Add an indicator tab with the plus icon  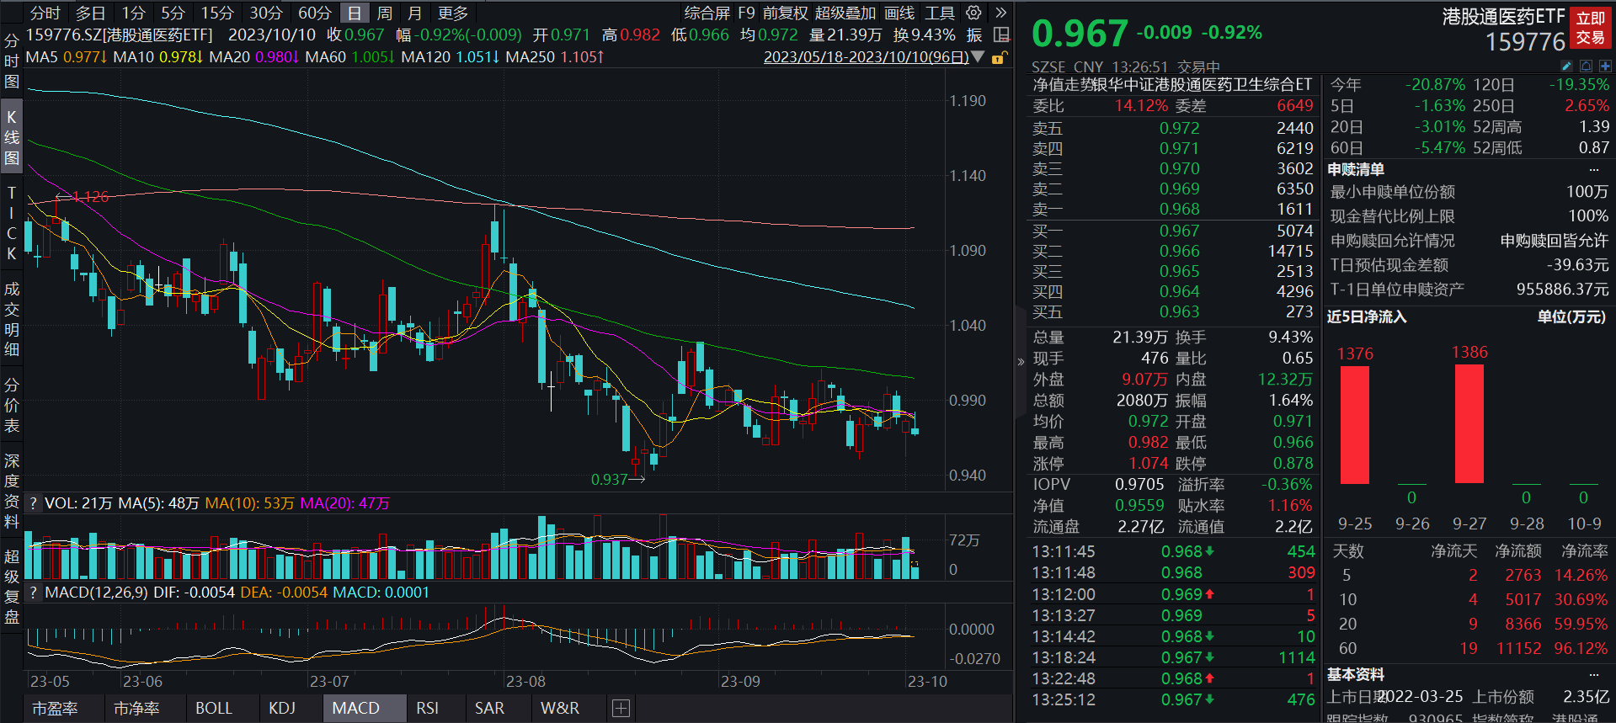(621, 708)
